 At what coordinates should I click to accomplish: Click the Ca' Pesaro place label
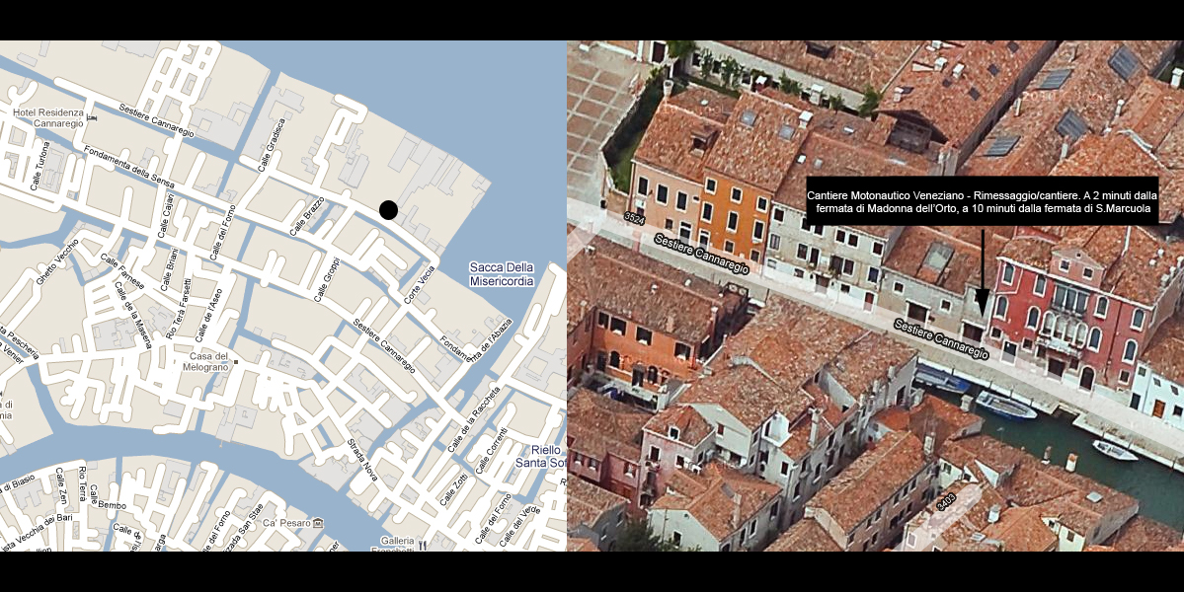287,523
